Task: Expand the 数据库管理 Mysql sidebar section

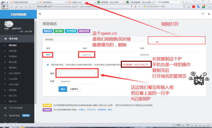Action: pyautogui.click(x=17, y=115)
